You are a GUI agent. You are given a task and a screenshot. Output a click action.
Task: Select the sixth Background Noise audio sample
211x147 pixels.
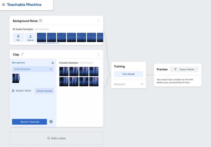tap(92, 37)
